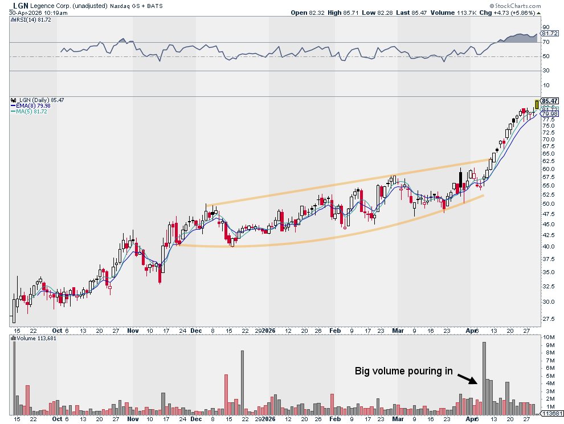Click the 27.5 price axis label
564x424 pixels.
pos(548,319)
